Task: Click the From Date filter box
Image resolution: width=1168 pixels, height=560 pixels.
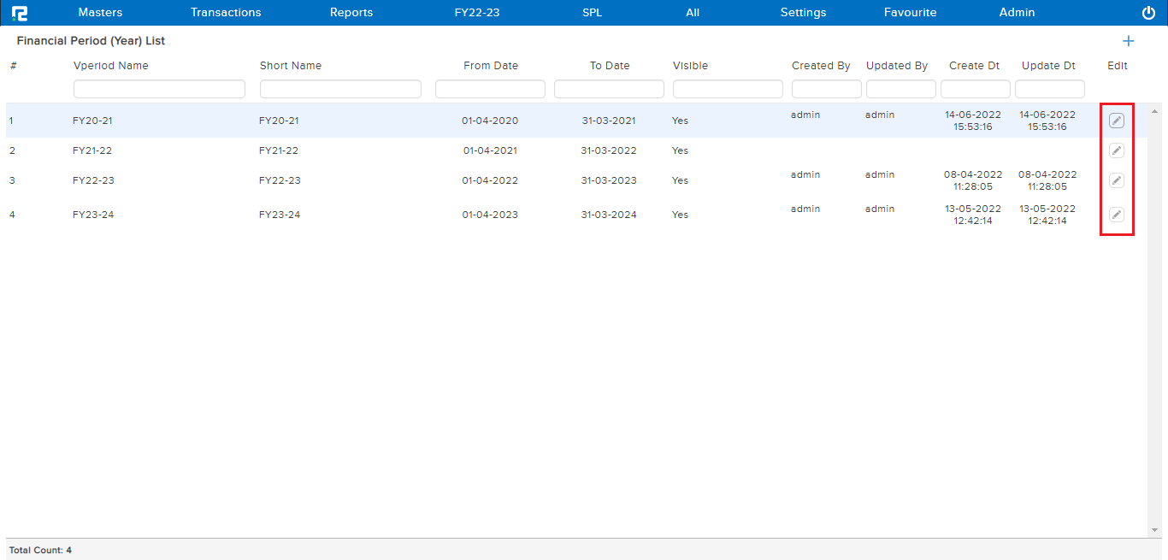Action: pyautogui.click(x=490, y=89)
